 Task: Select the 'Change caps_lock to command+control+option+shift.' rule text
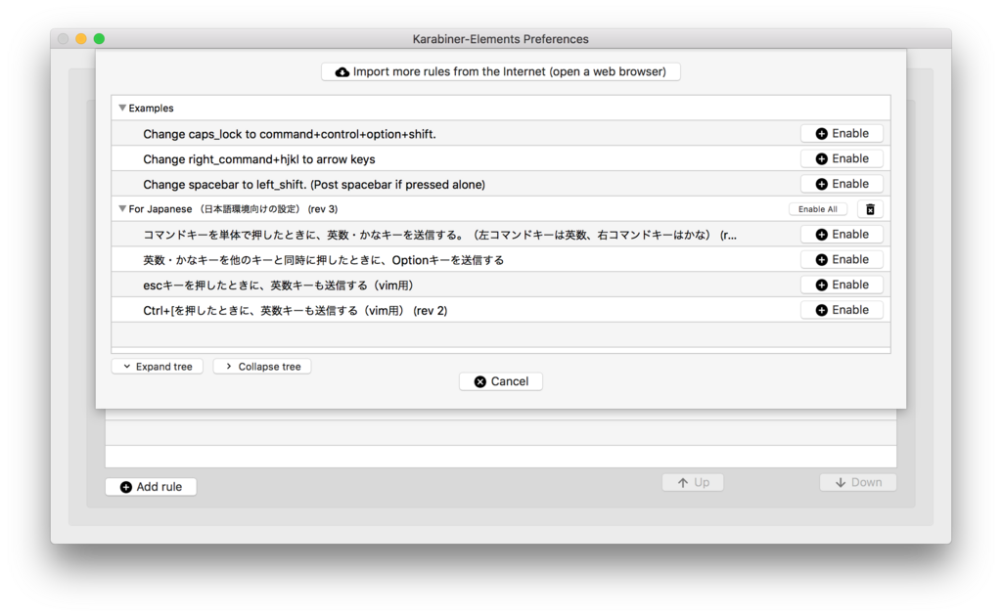290,134
